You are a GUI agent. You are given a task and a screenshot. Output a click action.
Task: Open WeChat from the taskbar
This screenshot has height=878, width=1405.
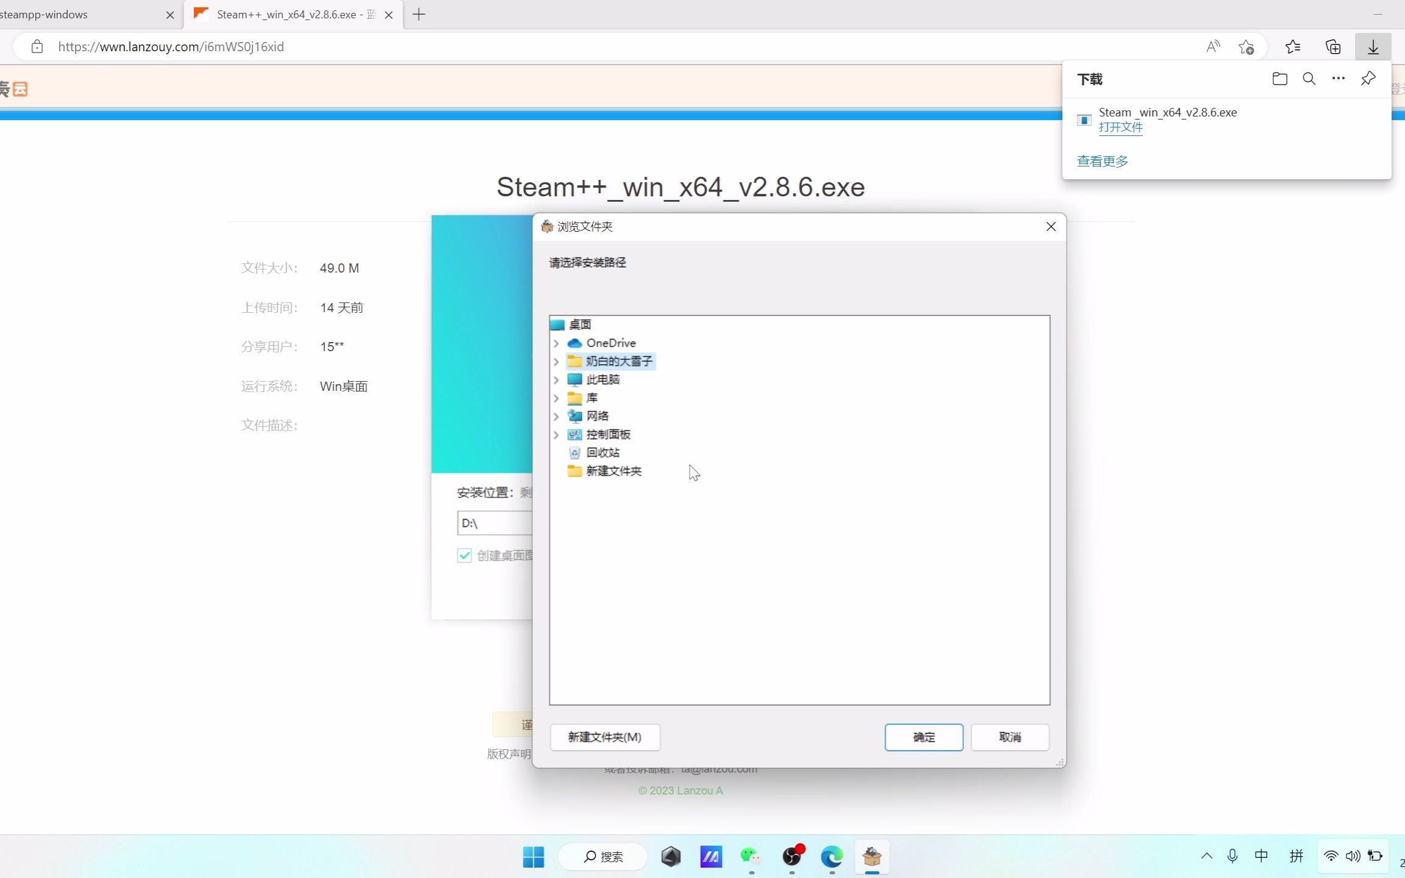(751, 857)
